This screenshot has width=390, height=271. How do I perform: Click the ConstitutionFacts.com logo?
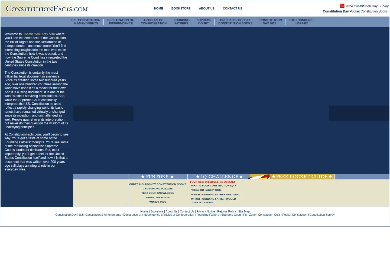click(x=47, y=9)
